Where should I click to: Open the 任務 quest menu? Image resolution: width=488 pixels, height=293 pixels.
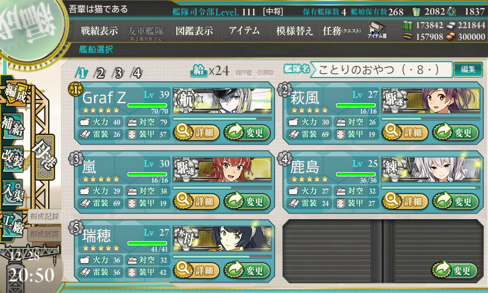pyautogui.click(x=342, y=31)
